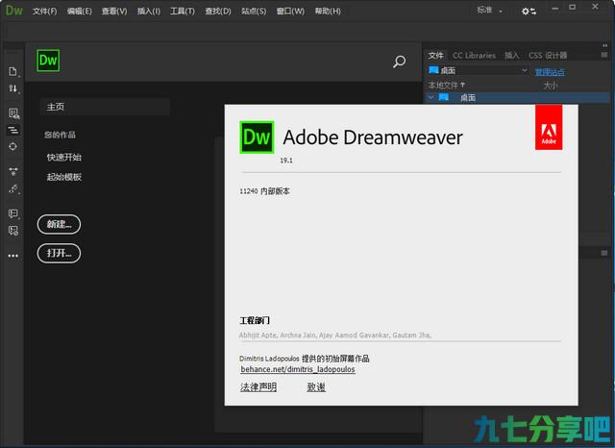Open the 查看(V) menu
Image resolution: width=615 pixels, height=448 pixels.
114,11
